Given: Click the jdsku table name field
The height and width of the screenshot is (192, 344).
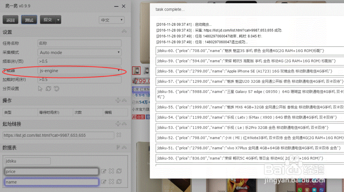Looking at the screenshot, I should (28, 161).
